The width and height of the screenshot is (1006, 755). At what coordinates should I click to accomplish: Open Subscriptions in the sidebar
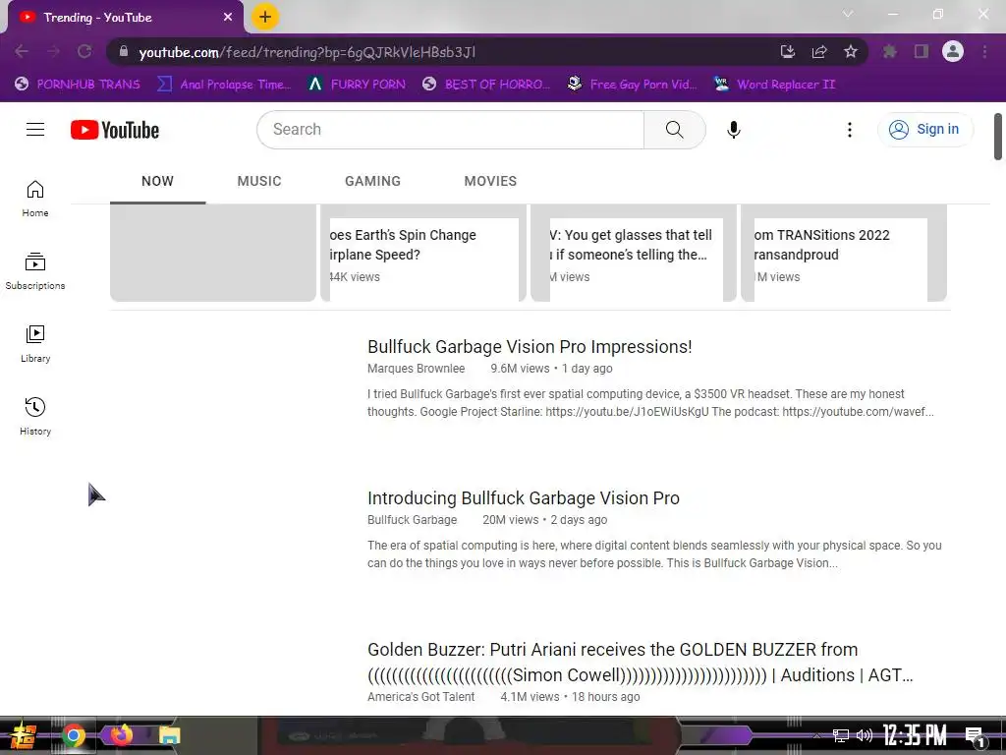click(35, 271)
